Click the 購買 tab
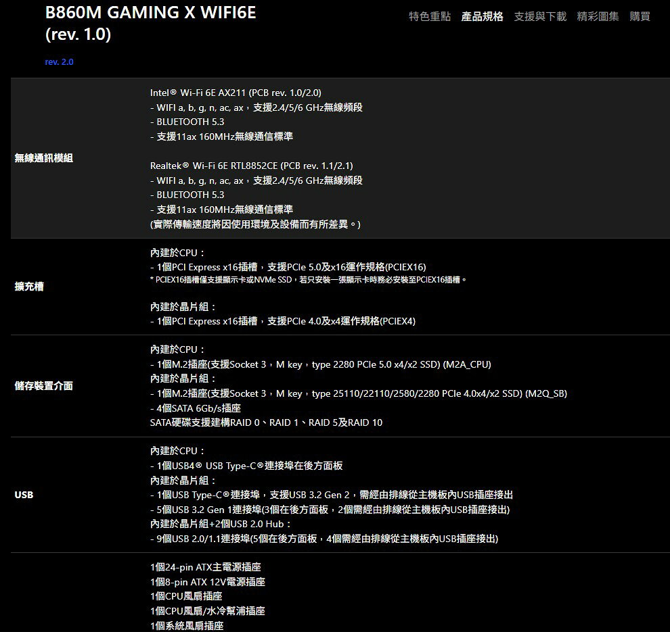The image size is (670, 632). [x=640, y=16]
